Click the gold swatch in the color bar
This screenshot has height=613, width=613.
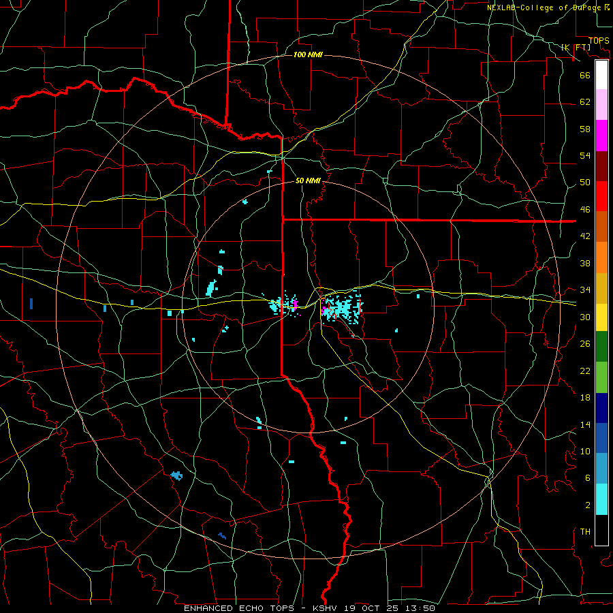pos(601,287)
